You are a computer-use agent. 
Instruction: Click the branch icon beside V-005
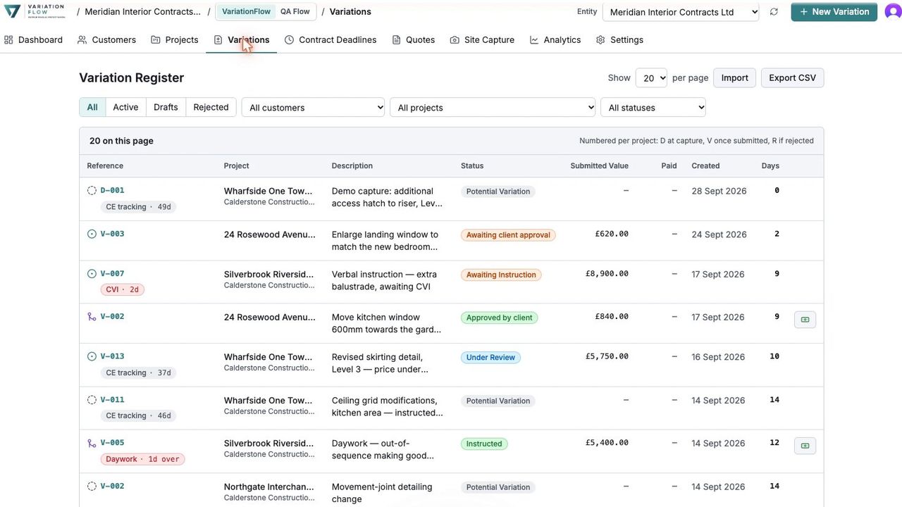click(x=92, y=443)
